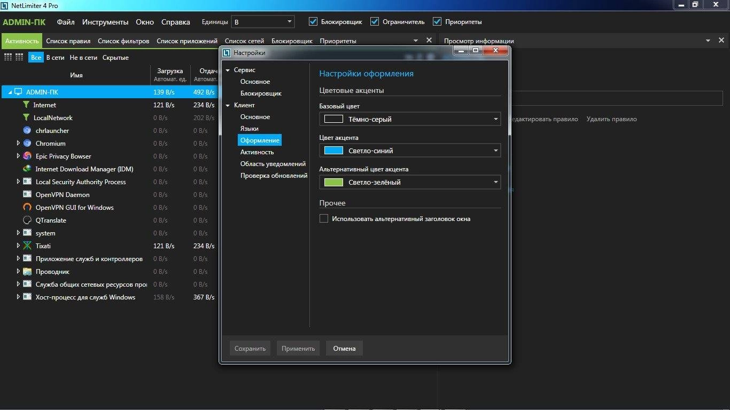Click the Отмена button
This screenshot has width=730, height=410.
(344, 349)
